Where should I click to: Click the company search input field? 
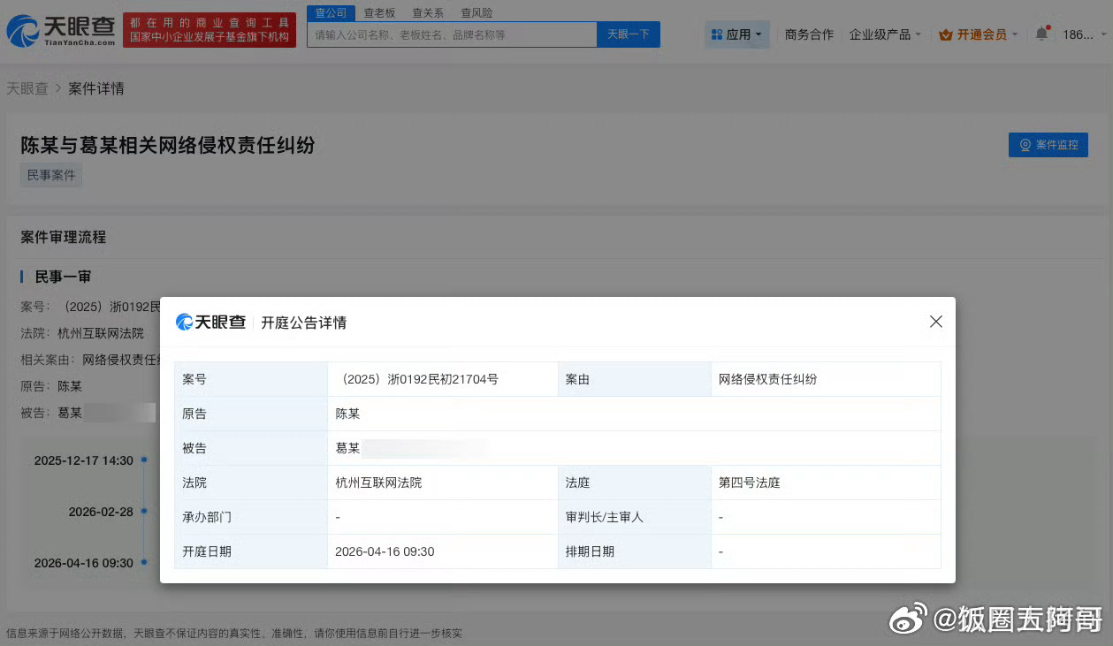(x=453, y=34)
